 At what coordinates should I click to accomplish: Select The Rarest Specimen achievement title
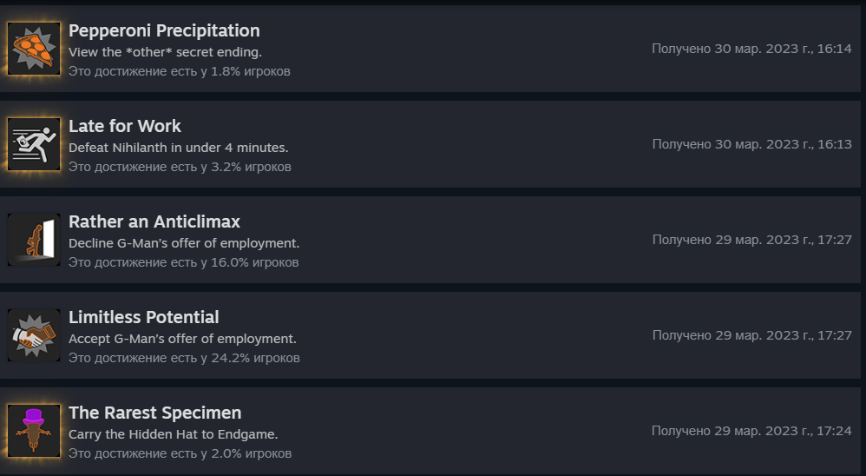(x=155, y=413)
